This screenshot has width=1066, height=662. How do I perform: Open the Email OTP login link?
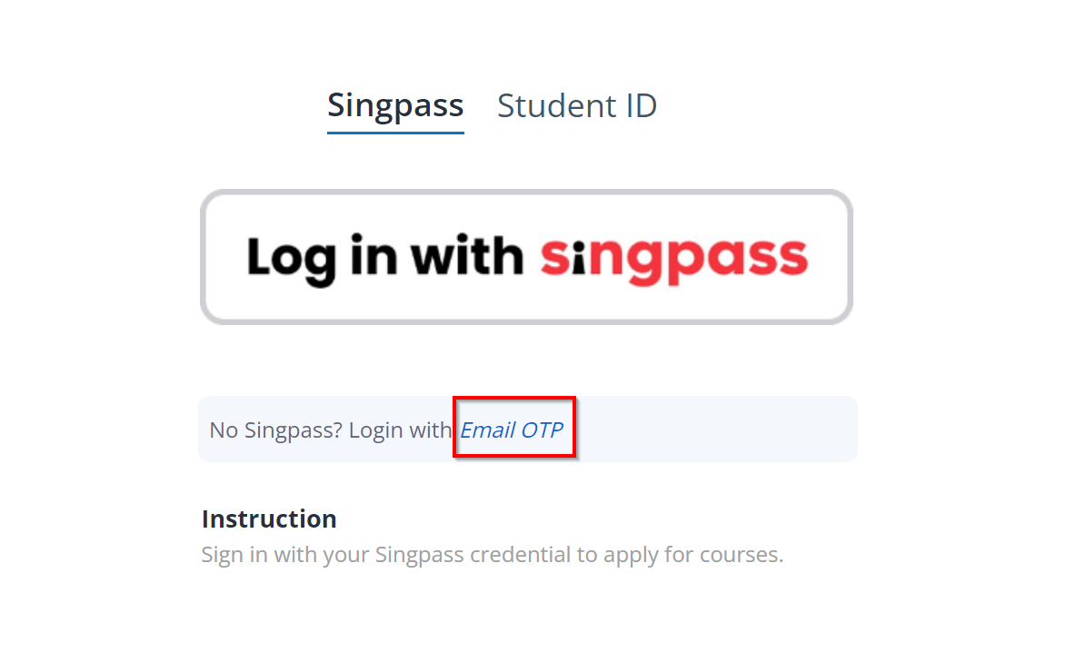pyautogui.click(x=512, y=430)
